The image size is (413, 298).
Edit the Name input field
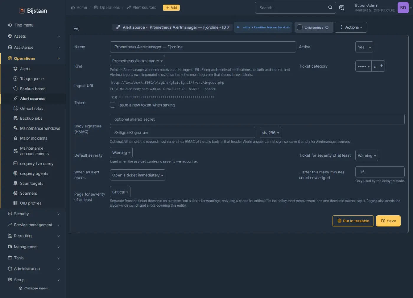click(203, 47)
